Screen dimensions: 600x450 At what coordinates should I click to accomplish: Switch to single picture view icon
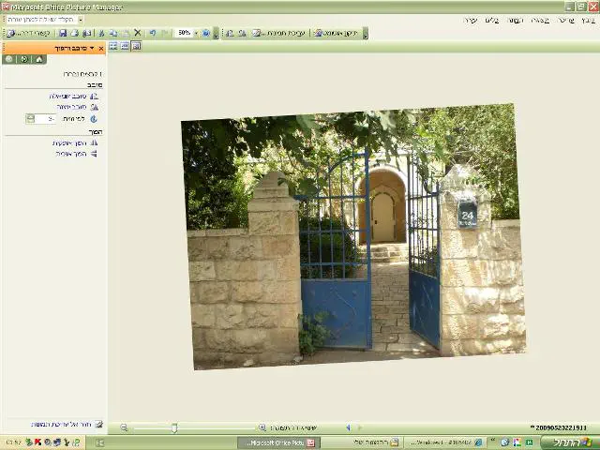point(136,46)
